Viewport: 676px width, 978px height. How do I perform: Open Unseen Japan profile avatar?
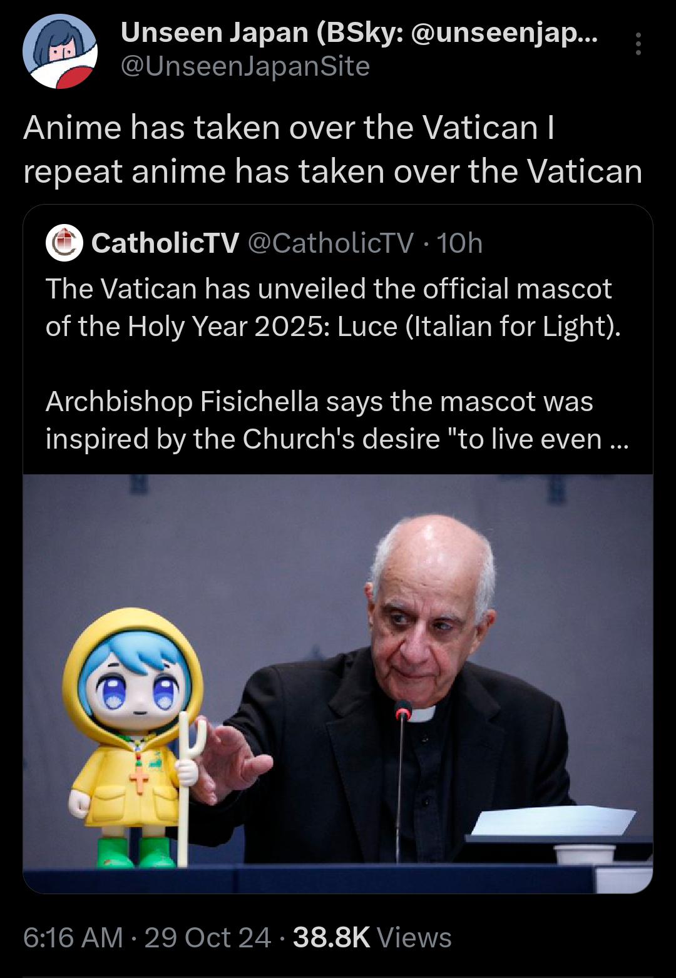click(x=60, y=51)
